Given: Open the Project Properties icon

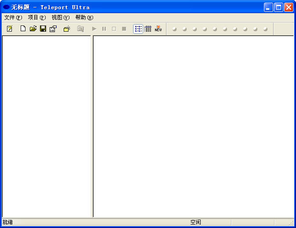Looking at the screenshot, I should click(x=53, y=29).
